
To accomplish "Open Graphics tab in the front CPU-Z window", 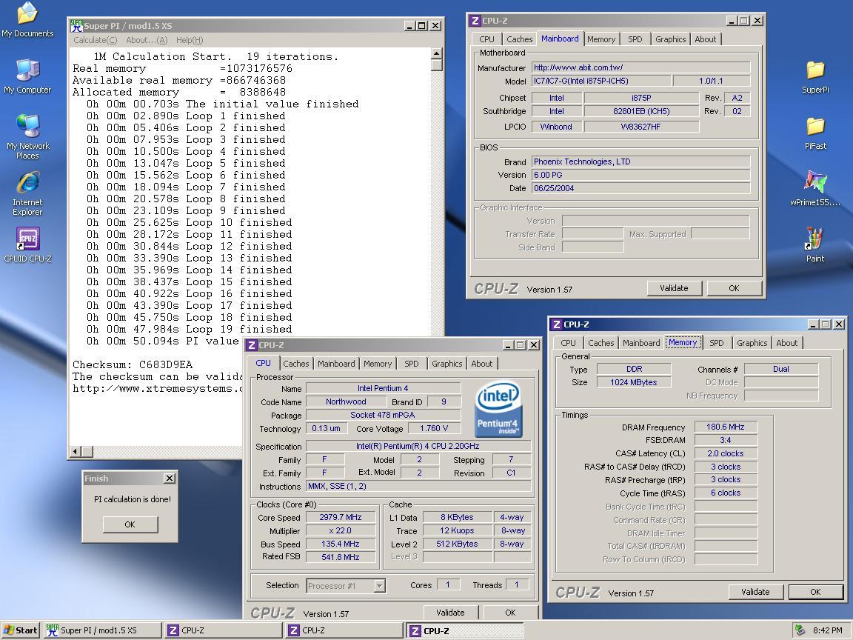I will pos(446,364).
